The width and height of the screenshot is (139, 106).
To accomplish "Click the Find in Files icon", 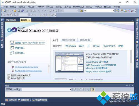I will (81, 11).
